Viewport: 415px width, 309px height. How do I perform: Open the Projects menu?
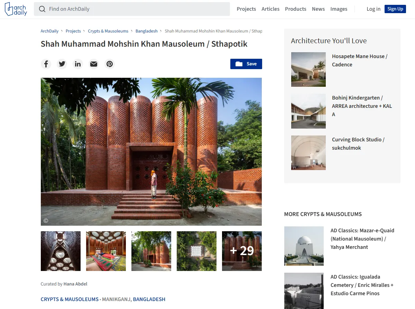tap(246, 9)
